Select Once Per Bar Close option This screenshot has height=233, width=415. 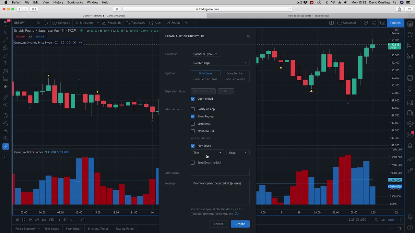tap(205, 79)
